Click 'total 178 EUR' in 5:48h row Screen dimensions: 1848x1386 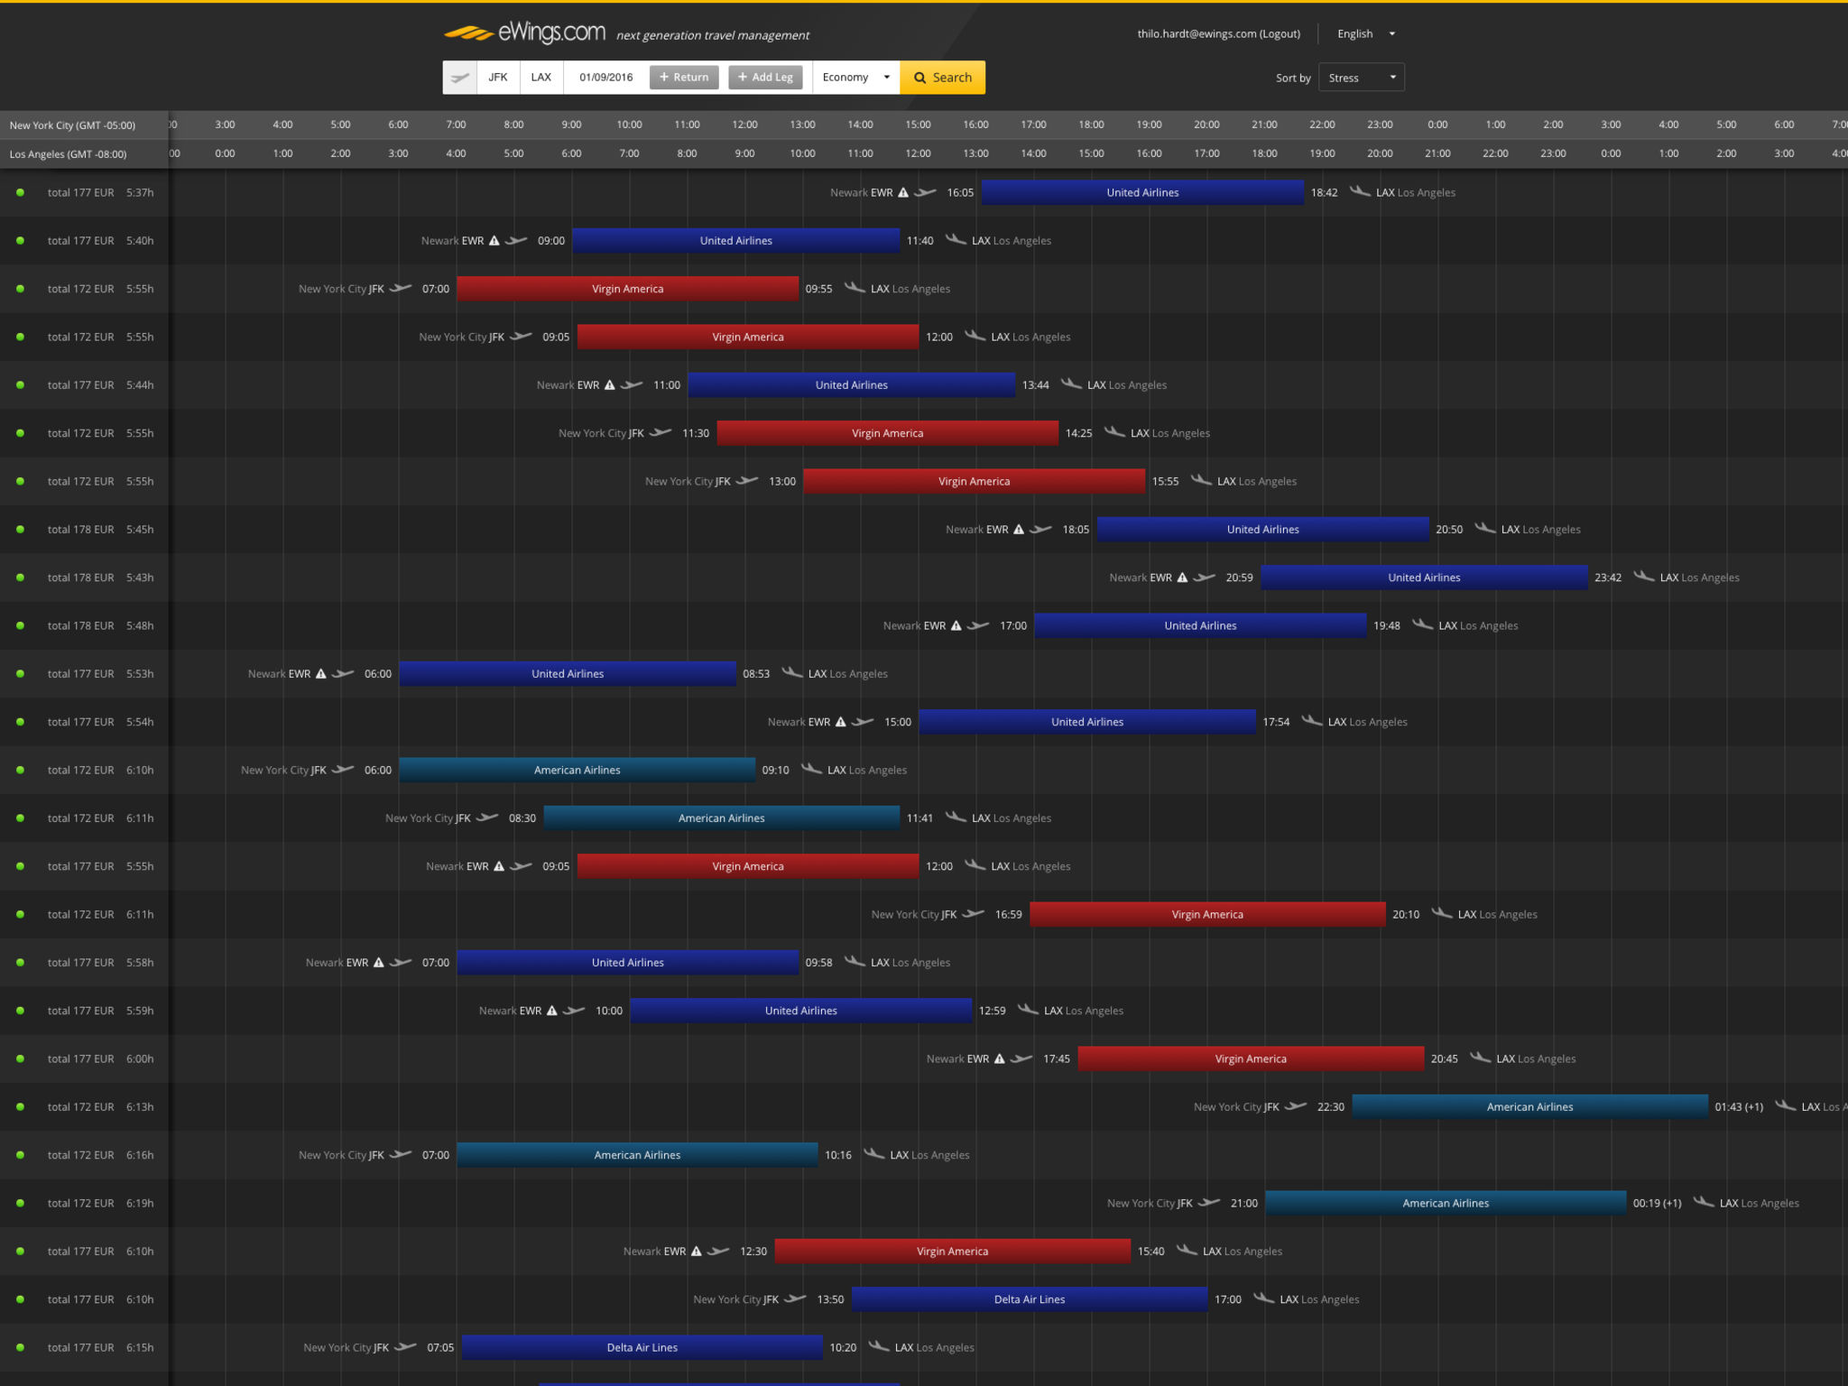tap(81, 625)
